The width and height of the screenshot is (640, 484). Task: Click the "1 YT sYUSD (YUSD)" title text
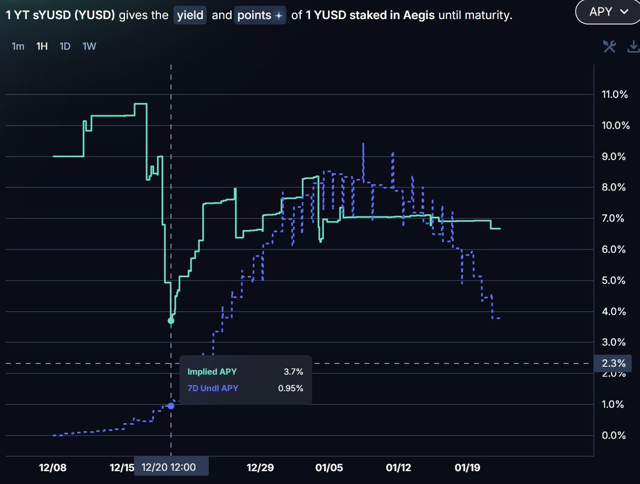(x=61, y=15)
